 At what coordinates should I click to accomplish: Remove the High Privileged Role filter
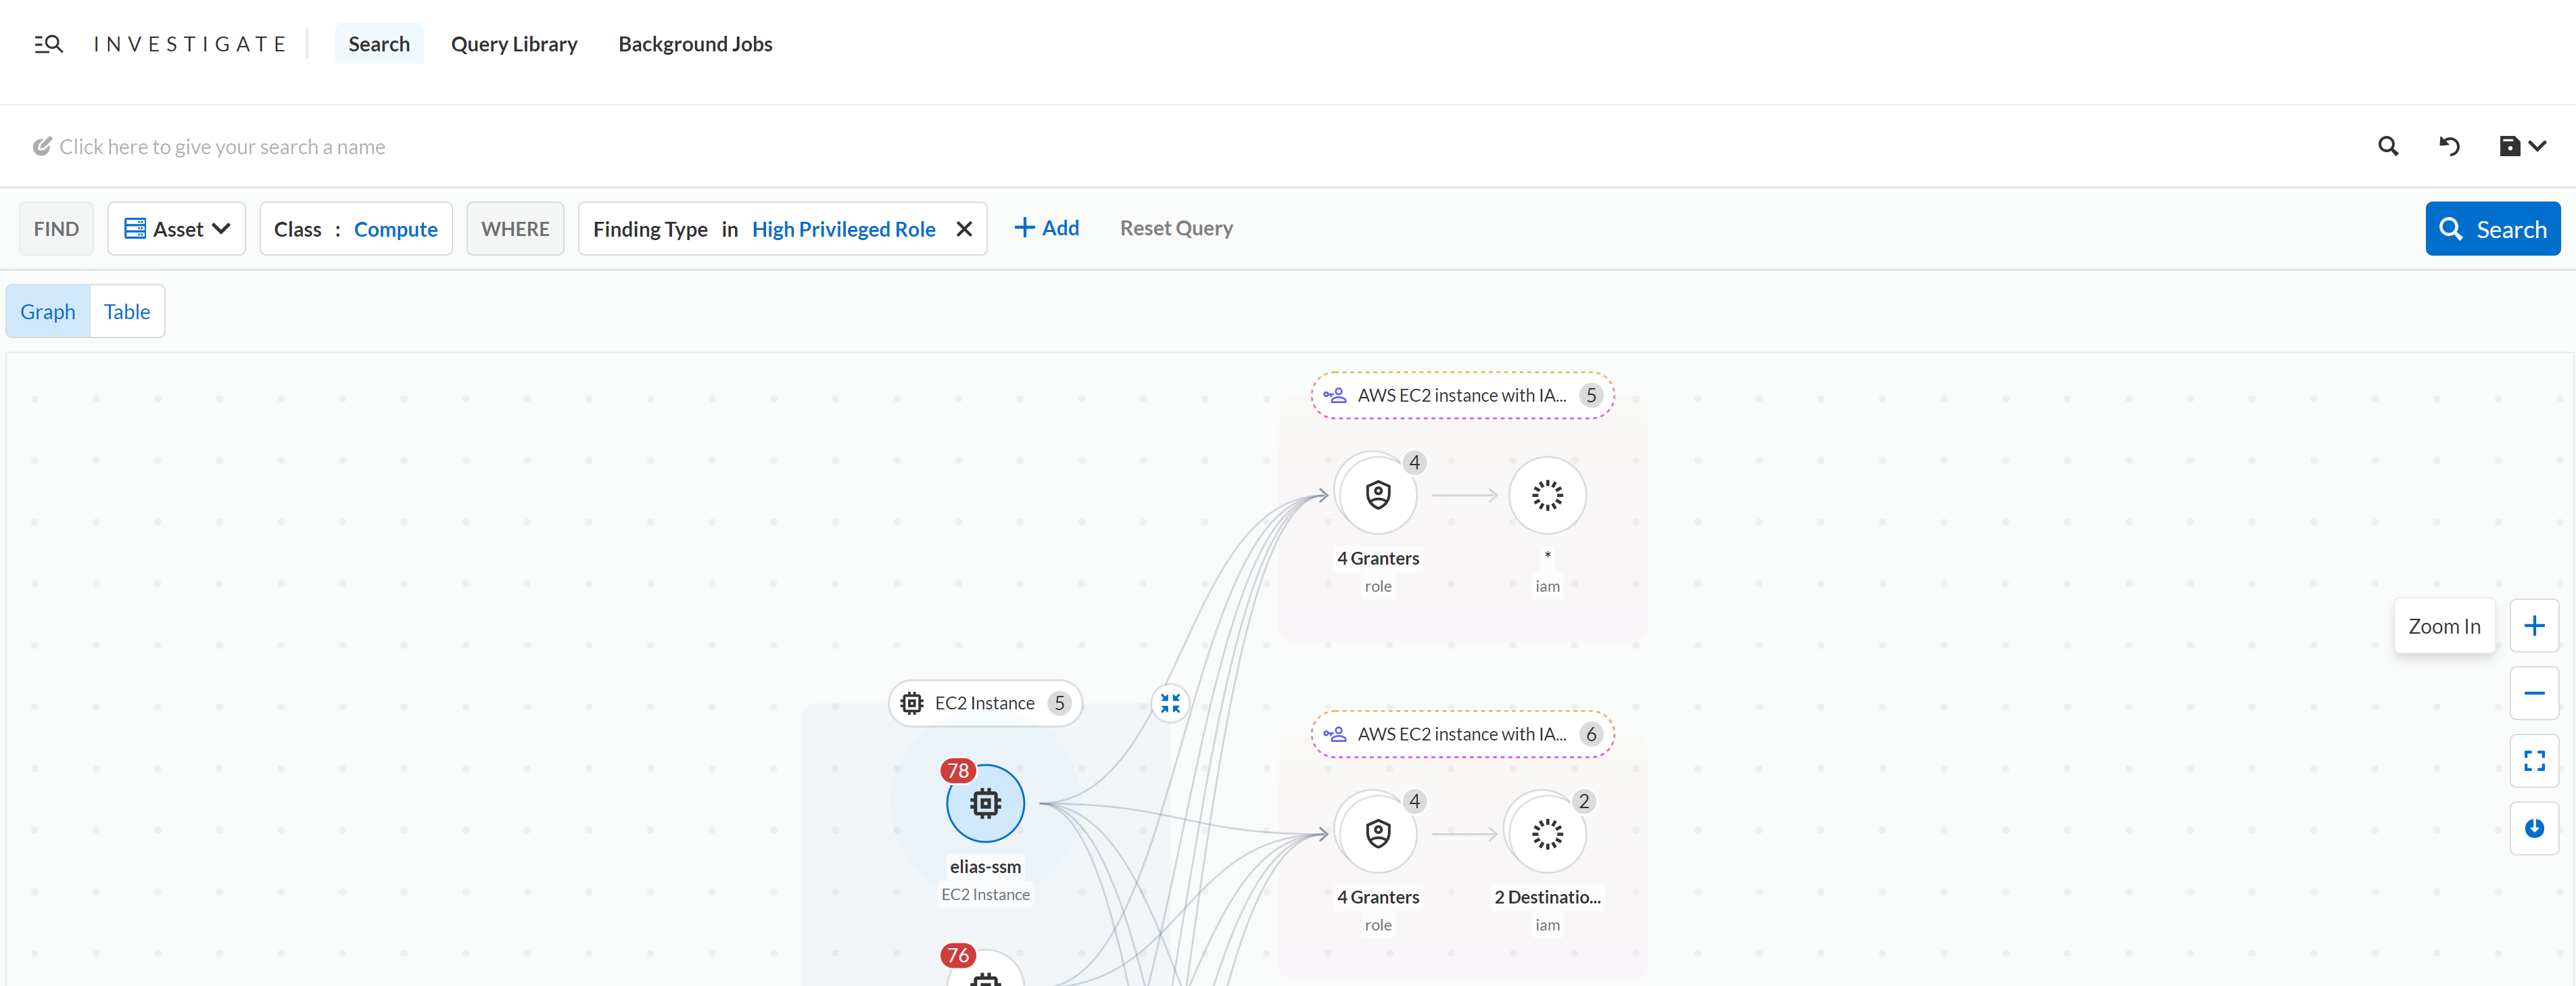(x=964, y=229)
